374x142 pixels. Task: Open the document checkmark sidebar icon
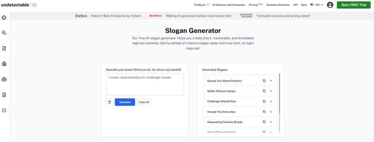coord(4,48)
